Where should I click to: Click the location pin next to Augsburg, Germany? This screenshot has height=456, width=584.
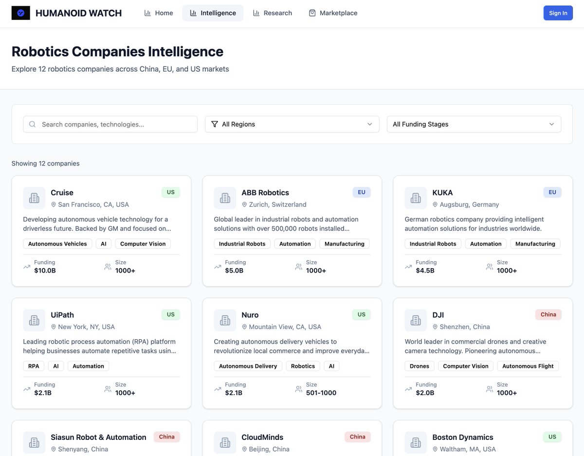click(435, 204)
